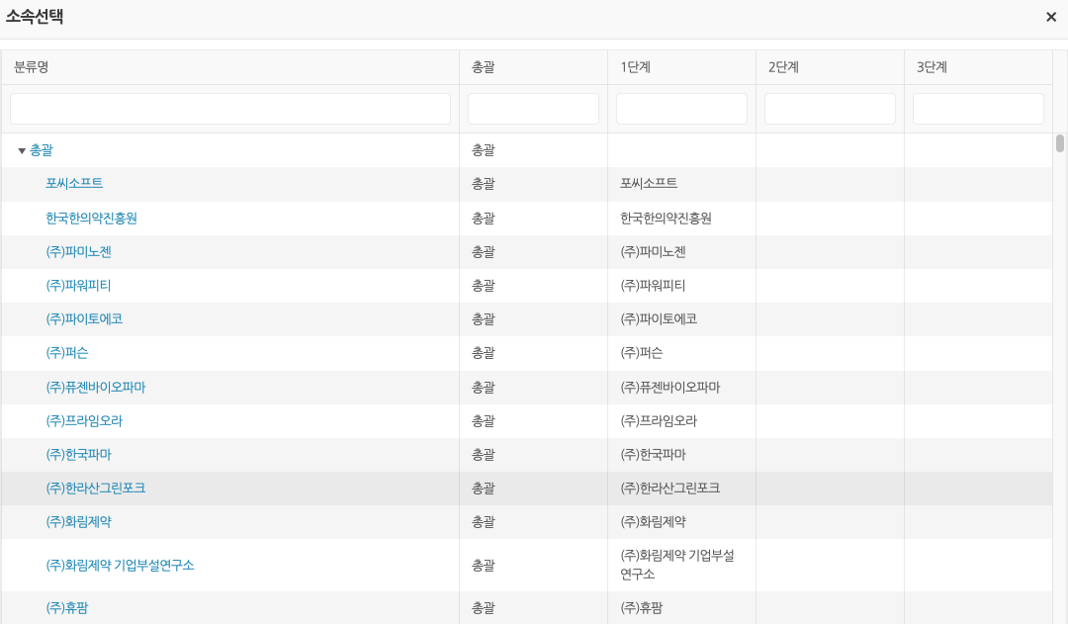Click the 분류명 column header
The width and height of the screenshot is (1068, 624).
(32, 67)
